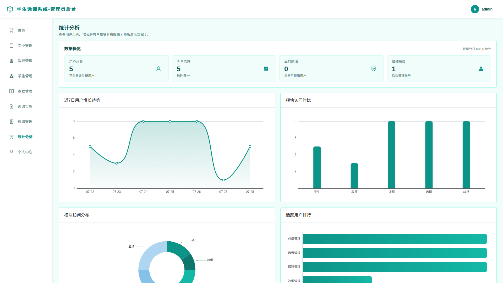Click the 课程管理 open-book icon
This screenshot has height=283, width=503.
[x=12, y=91]
